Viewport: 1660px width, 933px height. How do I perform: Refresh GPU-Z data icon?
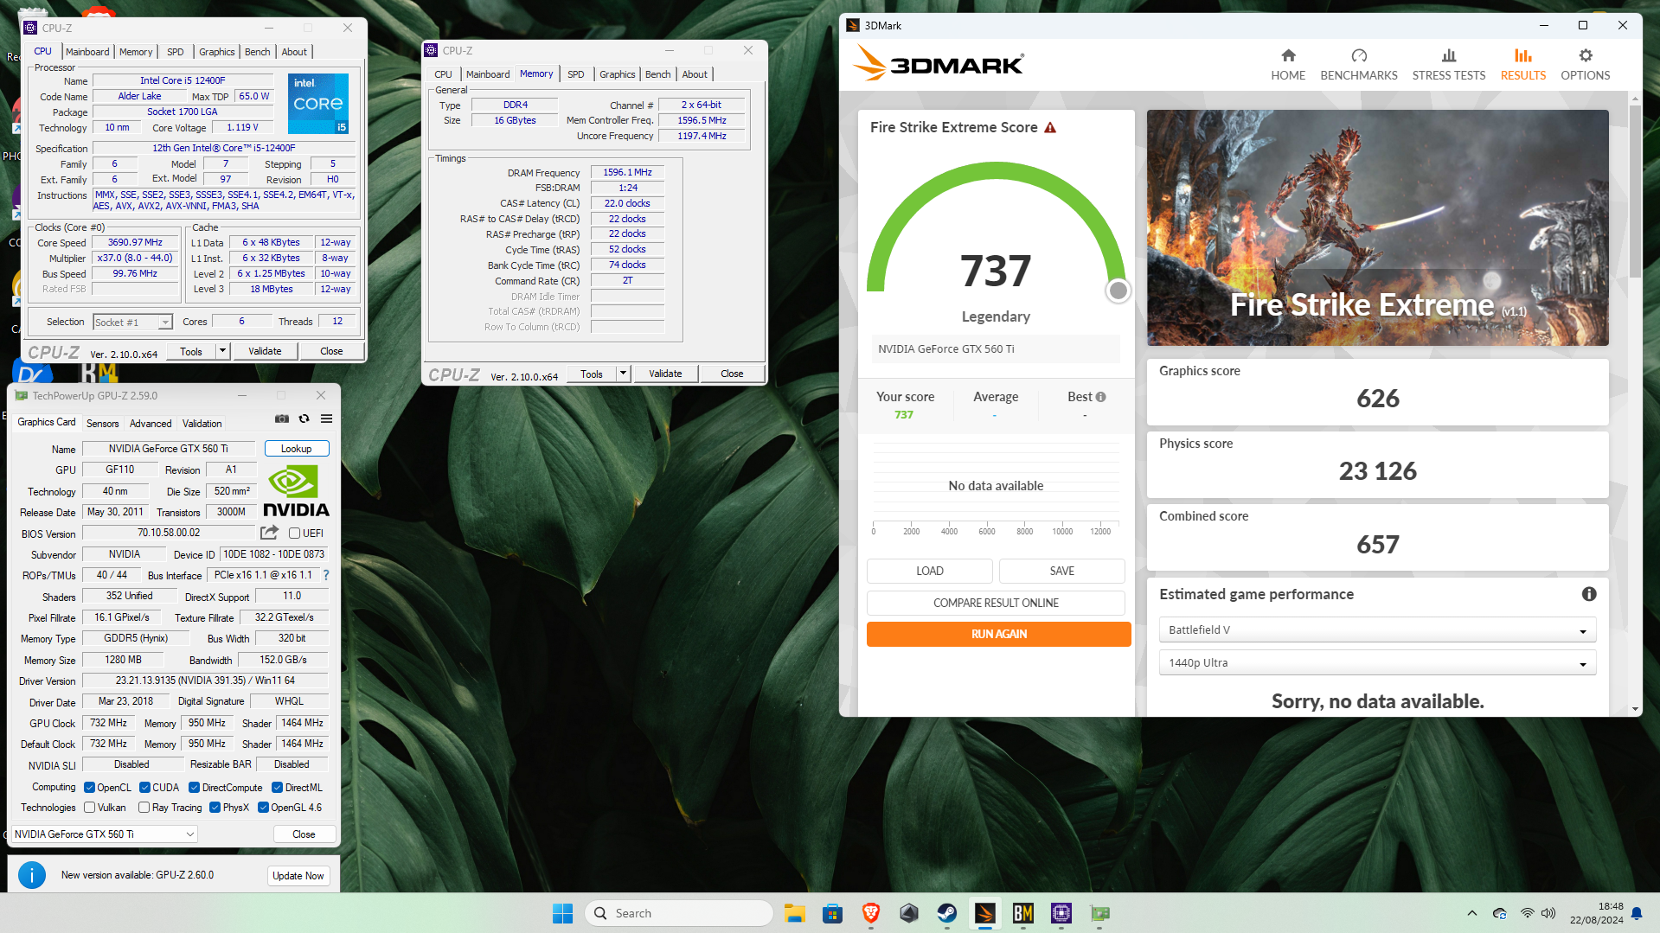click(x=304, y=419)
